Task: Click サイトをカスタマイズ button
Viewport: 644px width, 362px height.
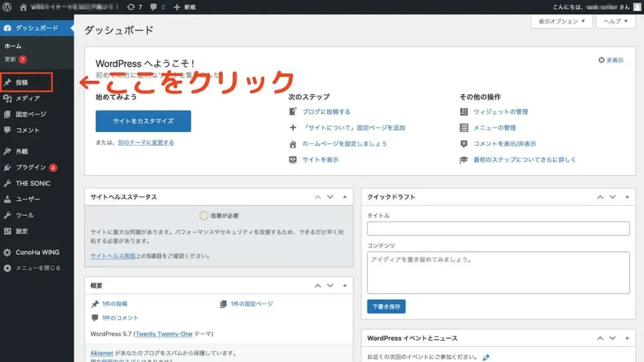Action: (143, 121)
